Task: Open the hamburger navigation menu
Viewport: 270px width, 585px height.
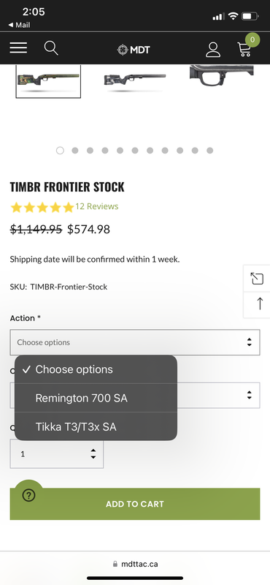Action: tap(18, 48)
